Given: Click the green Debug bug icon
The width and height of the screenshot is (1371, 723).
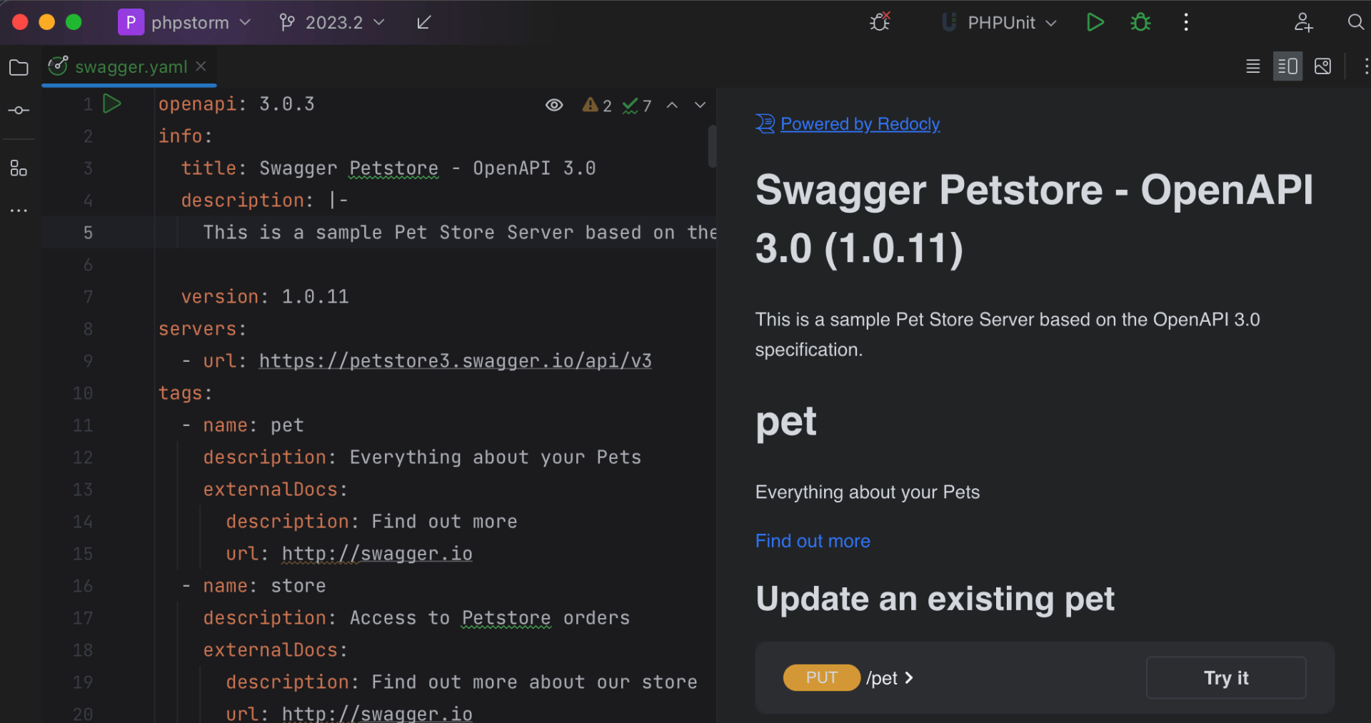Looking at the screenshot, I should 1140,23.
